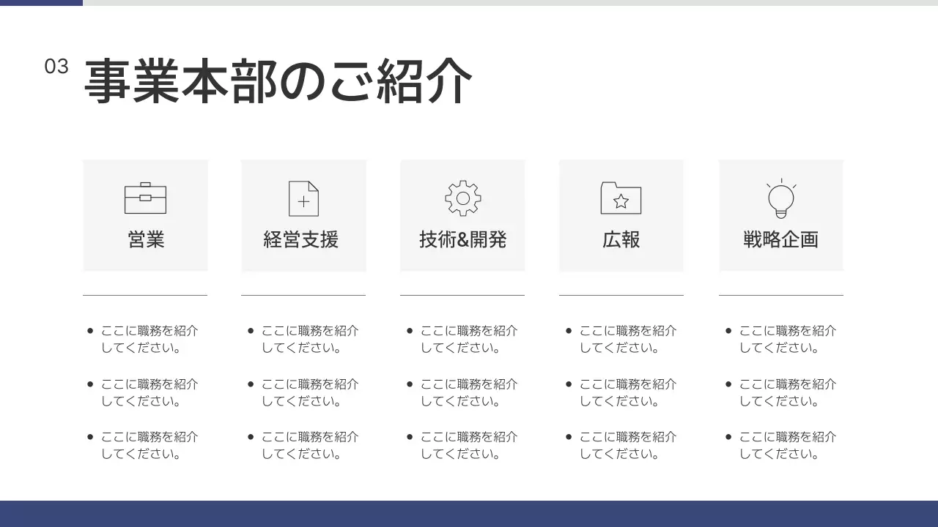
Task: Click the 経営支援 label
Action: pyautogui.click(x=300, y=239)
